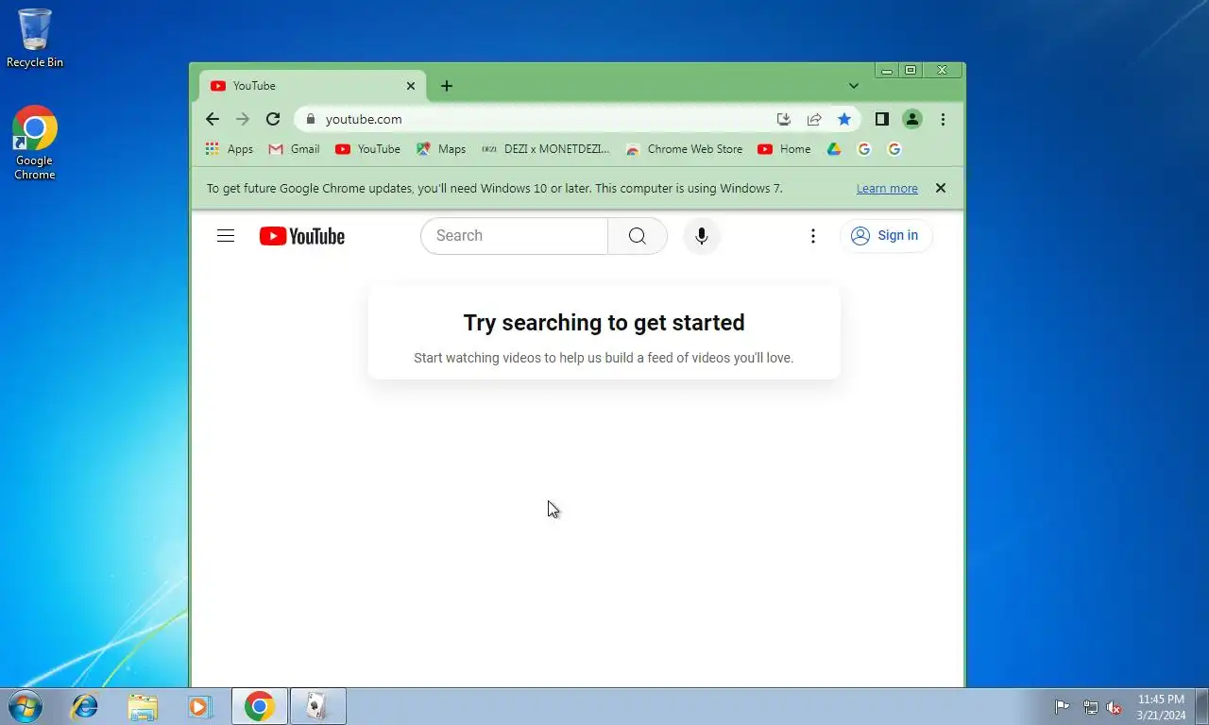View site information lock icon
This screenshot has height=725, width=1209.
(x=310, y=119)
